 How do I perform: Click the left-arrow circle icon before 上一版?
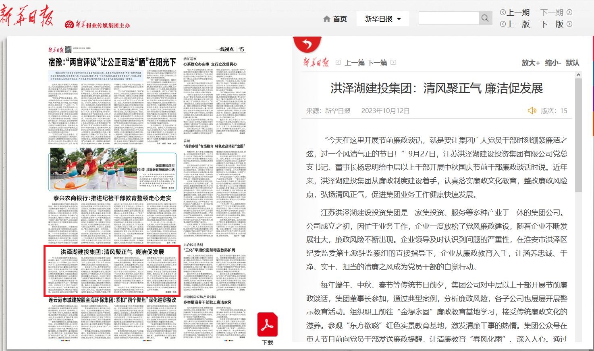503,24
